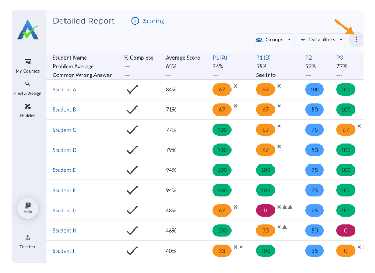Open Student G's report
The height and width of the screenshot is (273, 375).
pos(64,210)
